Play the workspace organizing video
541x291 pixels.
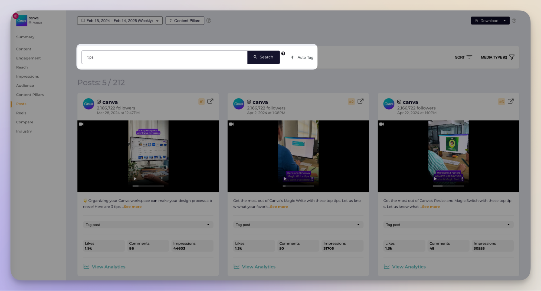[135, 179]
